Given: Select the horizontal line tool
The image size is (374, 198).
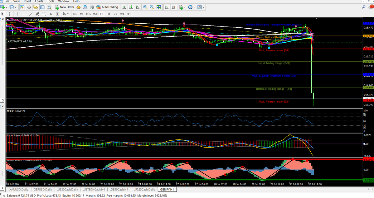Looking at the screenshot, I should pyautogui.click(x=24, y=14).
